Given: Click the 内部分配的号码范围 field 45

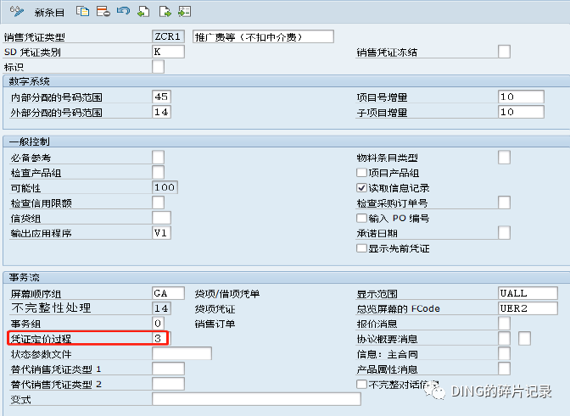Looking at the screenshot, I should tap(161, 97).
